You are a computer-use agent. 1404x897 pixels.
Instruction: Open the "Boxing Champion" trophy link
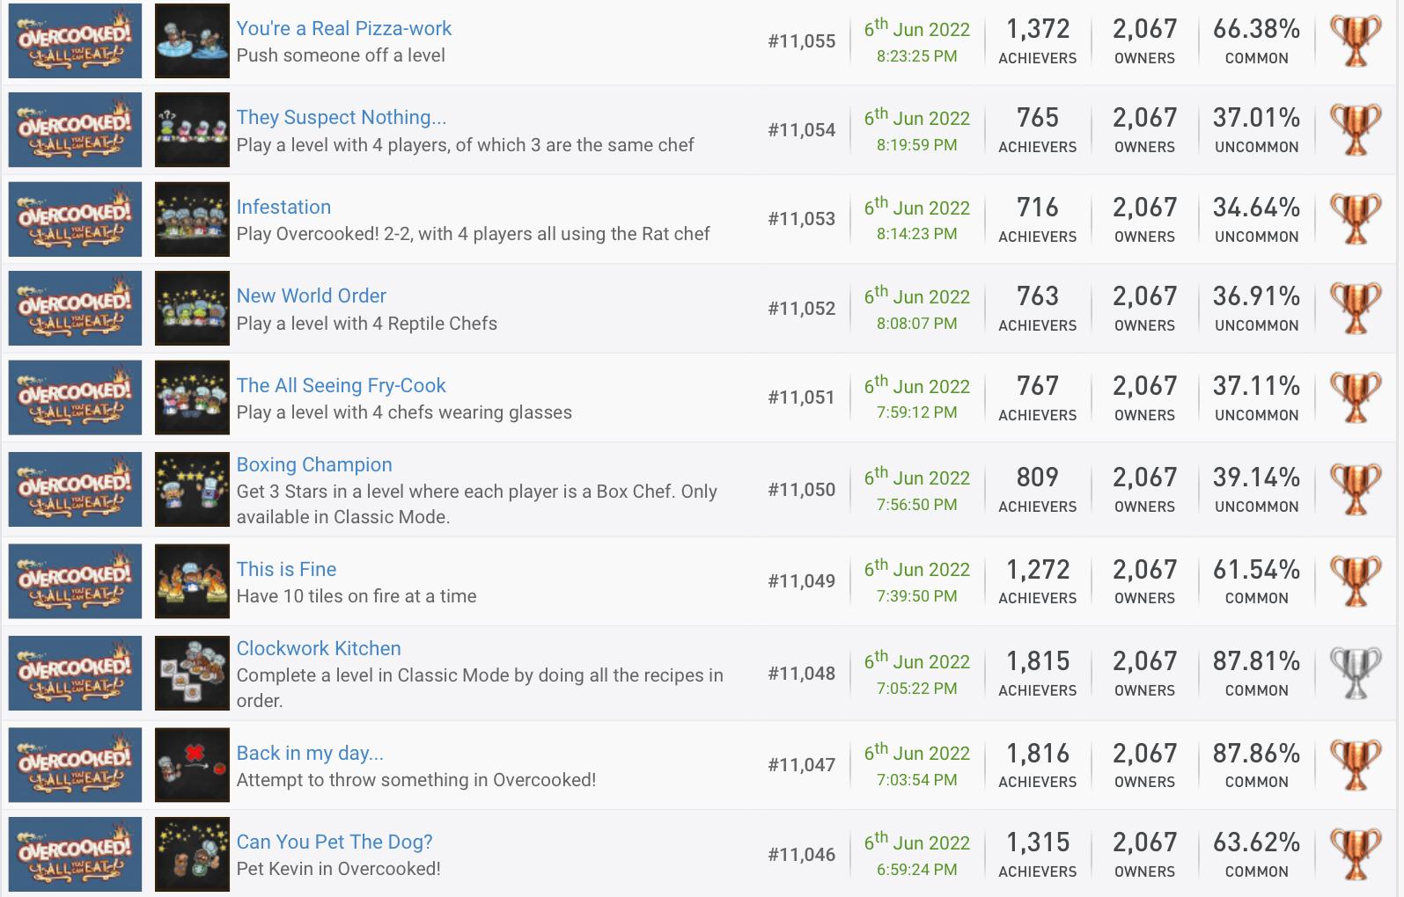(314, 464)
